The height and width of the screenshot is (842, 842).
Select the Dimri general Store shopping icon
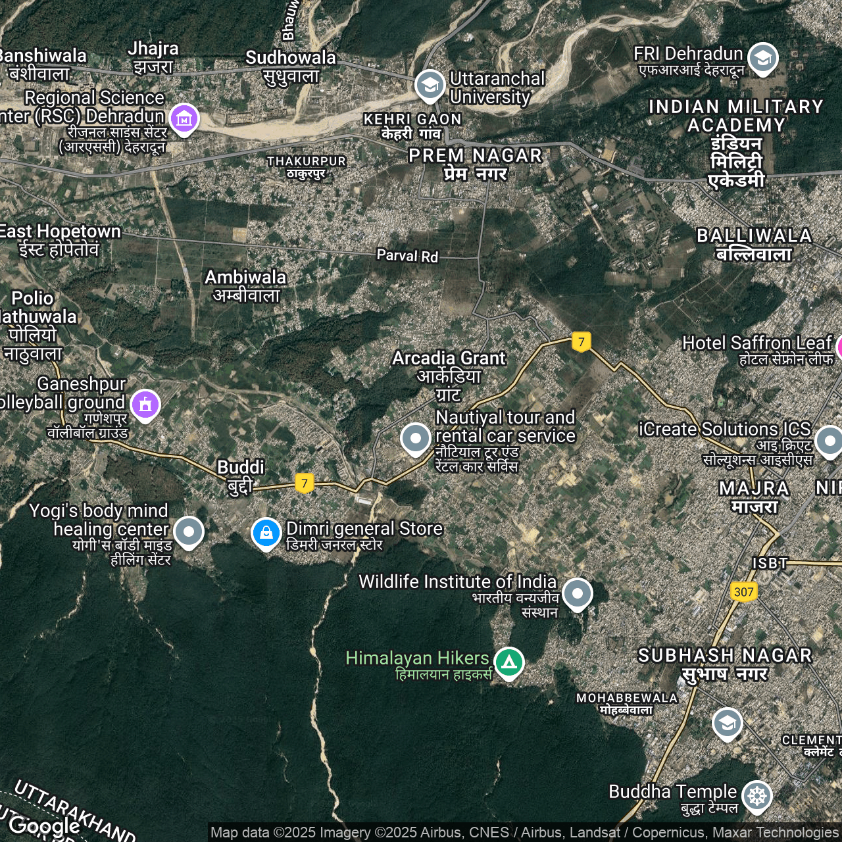coord(266,533)
